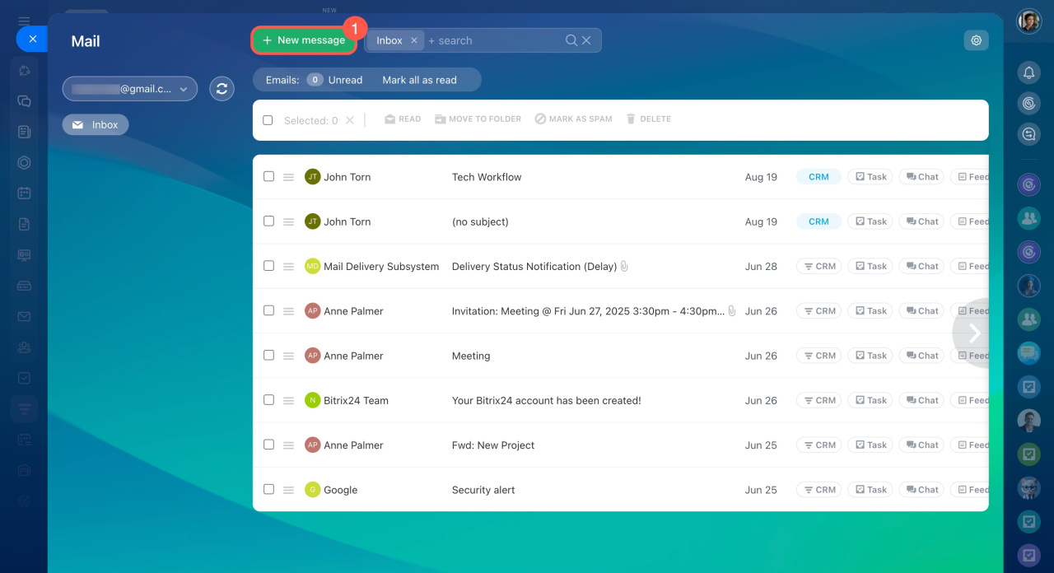Image resolution: width=1054 pixels, height=573 pixels.
Task: Click paperclip on Invitation: Meeting email
Action: coord(732,310)
